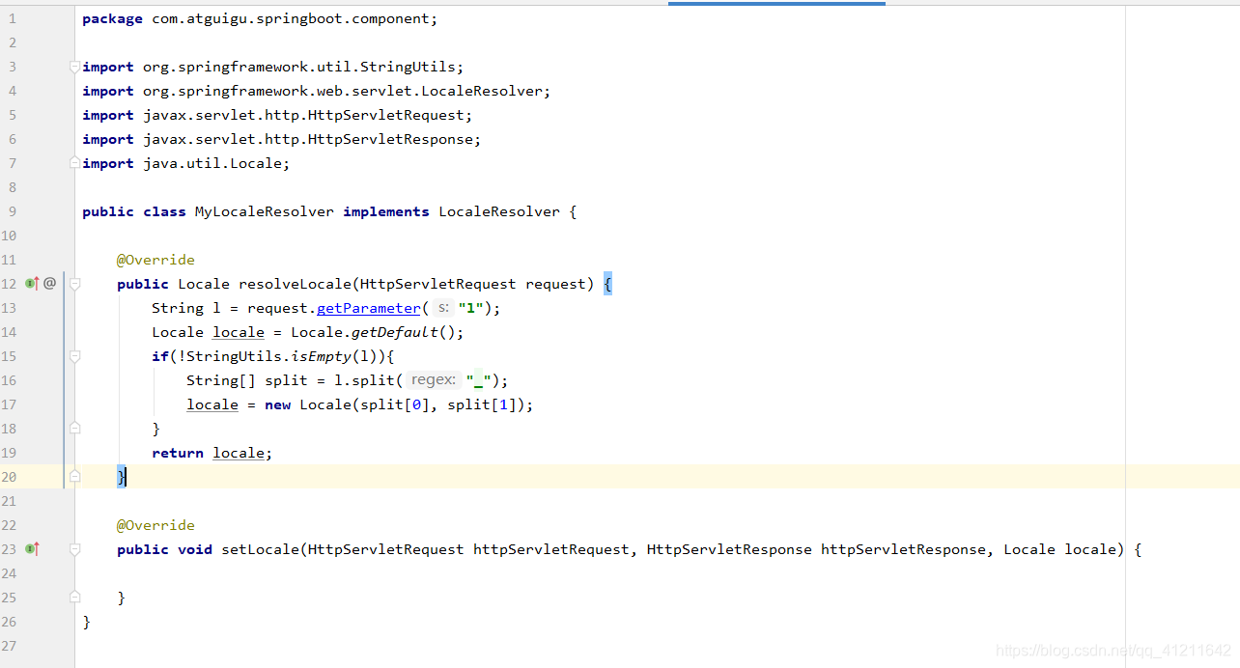Click implements-method gutter icon on line 23
This screenshot has height=668, width=1240.
(x=32, y=548)
